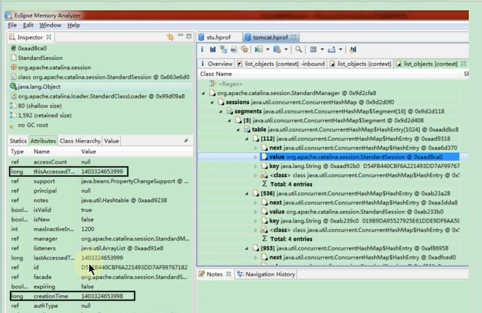The width and height of the screenshot is (482, 313).
Task: Click the Open Query Browser icon
Action: [x=277, y=49]
